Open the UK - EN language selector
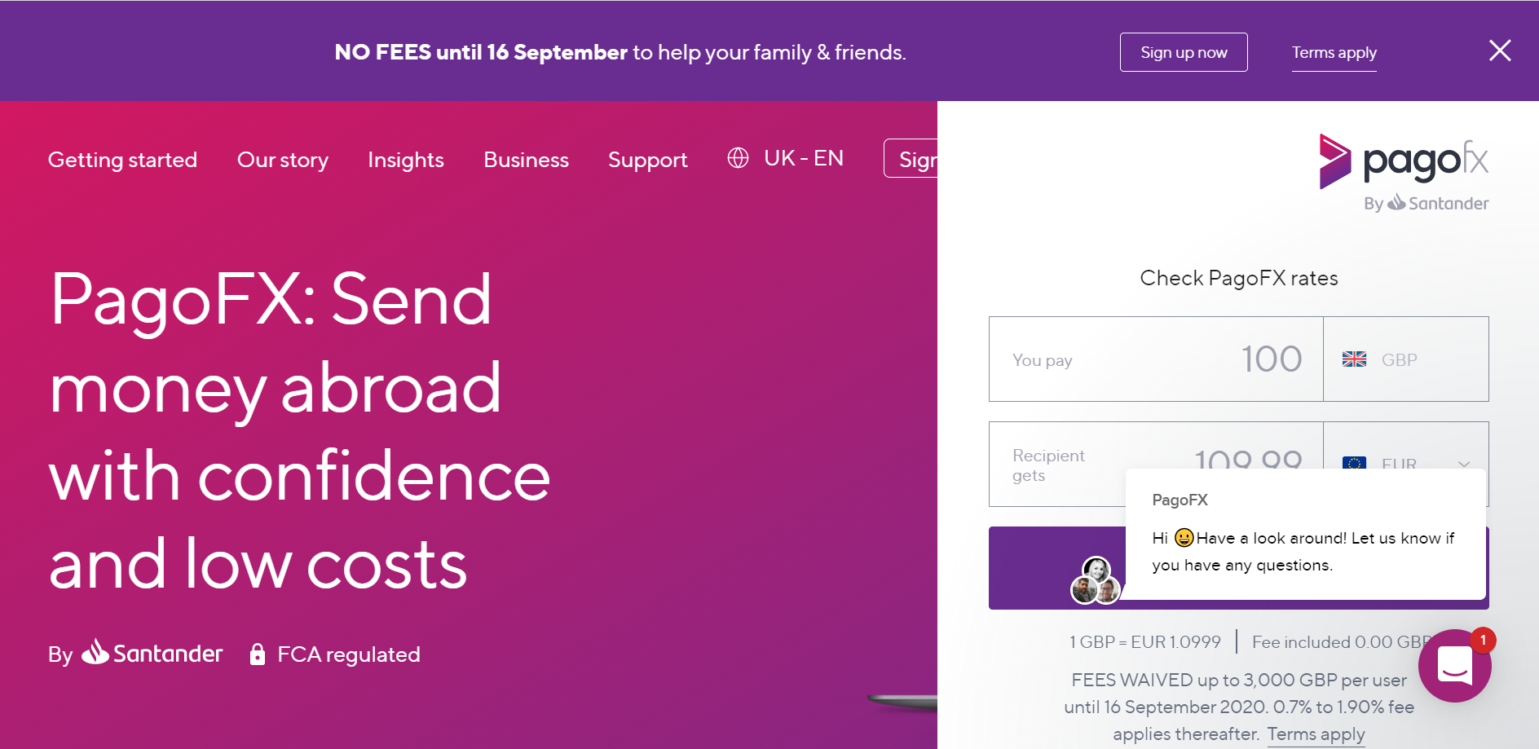The height and width of the screenshot is (749, 1539). click(803, 158)
